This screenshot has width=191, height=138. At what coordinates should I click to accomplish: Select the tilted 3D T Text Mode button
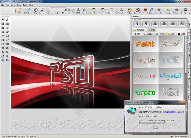[146, 24]
